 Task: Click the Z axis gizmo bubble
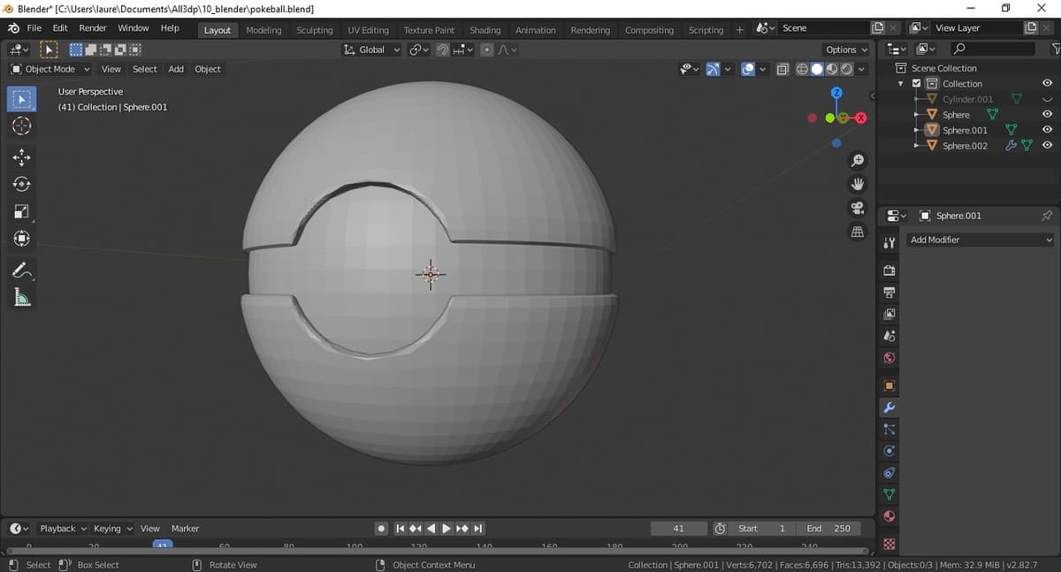click(x=837, y=93)
